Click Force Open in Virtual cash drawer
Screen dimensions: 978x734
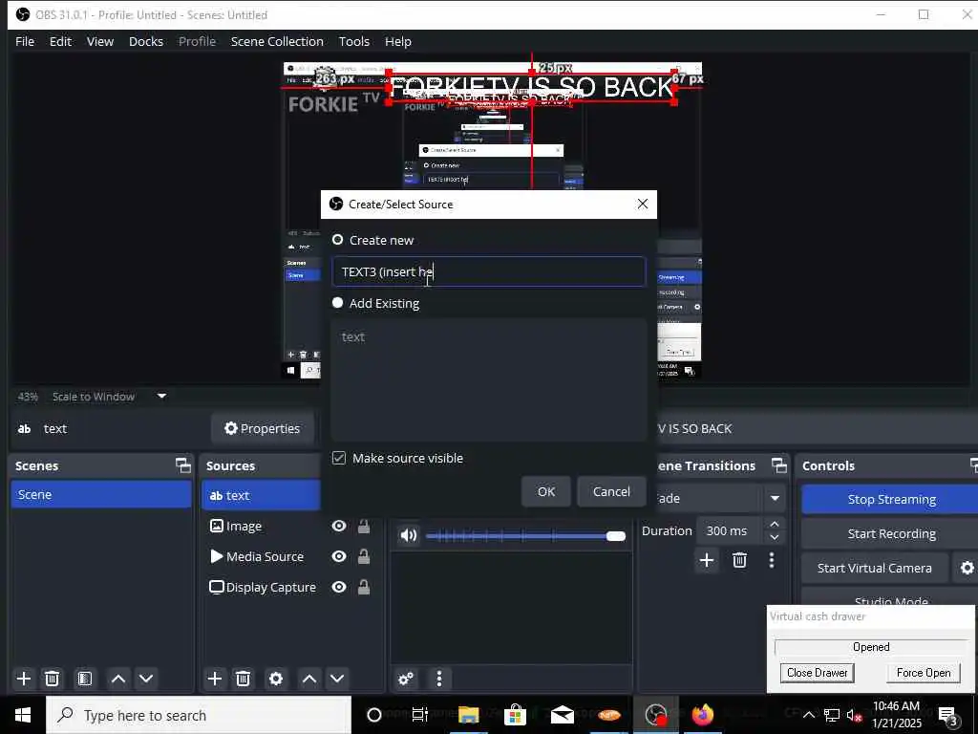click(x=924, y=672)
